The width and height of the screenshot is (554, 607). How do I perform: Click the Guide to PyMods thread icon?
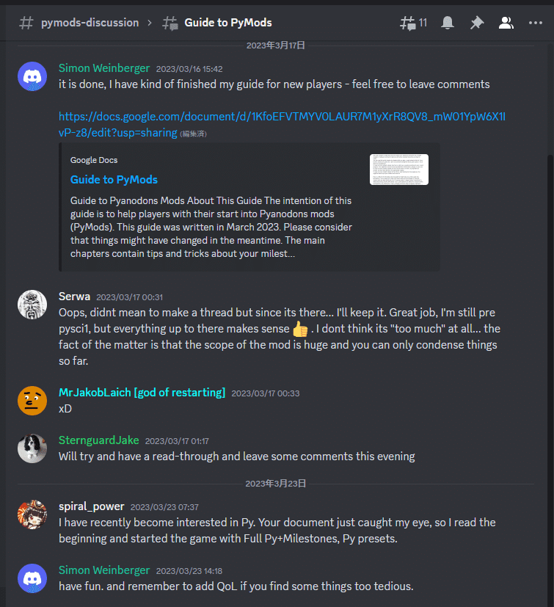pyautogui.click(x=170, y=23)
